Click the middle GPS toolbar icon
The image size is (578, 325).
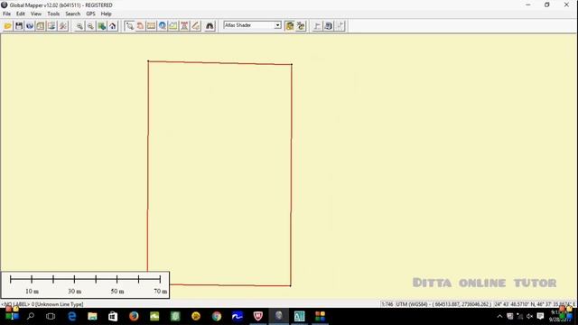pyautogui.click(x=328, y=26)
